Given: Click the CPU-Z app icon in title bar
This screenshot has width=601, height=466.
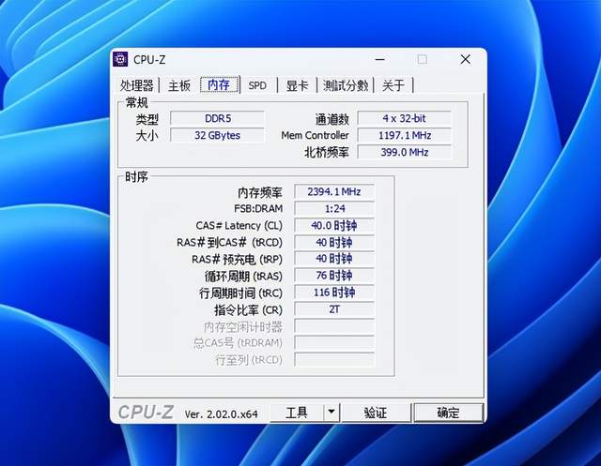Looking at the screenshot, I should pos(120,59).
